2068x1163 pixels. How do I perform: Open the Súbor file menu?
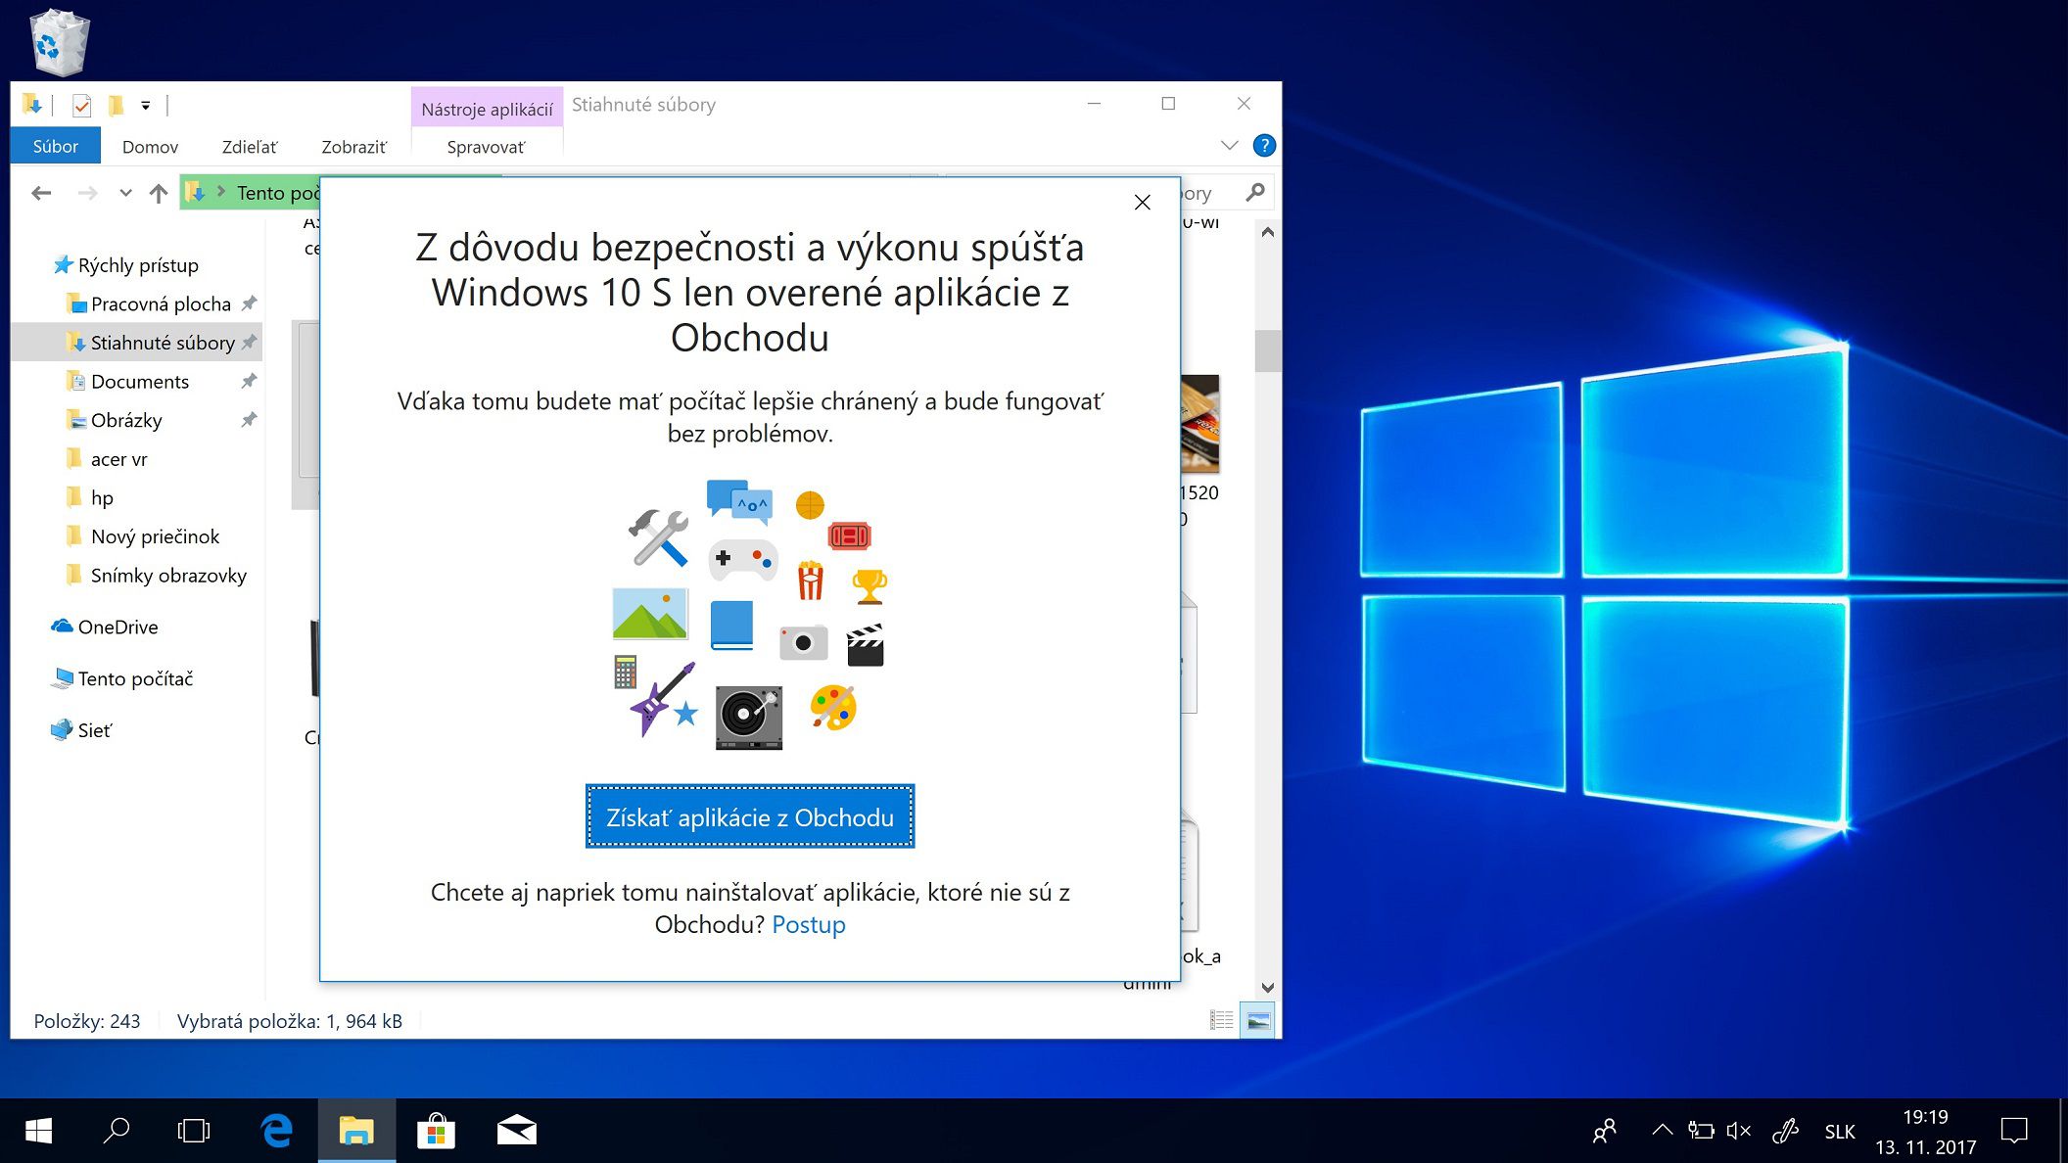[x=55, y=146]
